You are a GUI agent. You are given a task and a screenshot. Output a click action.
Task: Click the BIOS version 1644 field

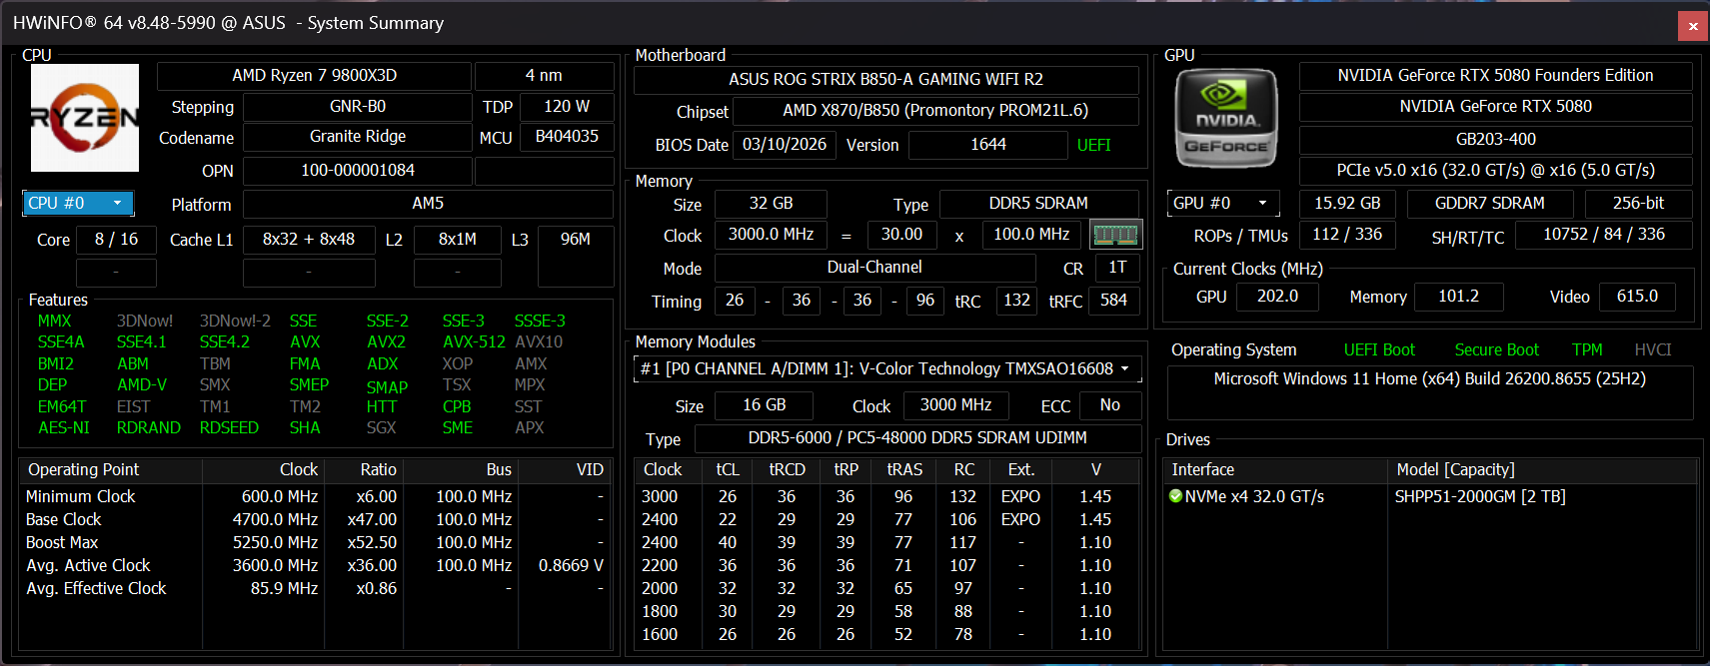(987, 145)
